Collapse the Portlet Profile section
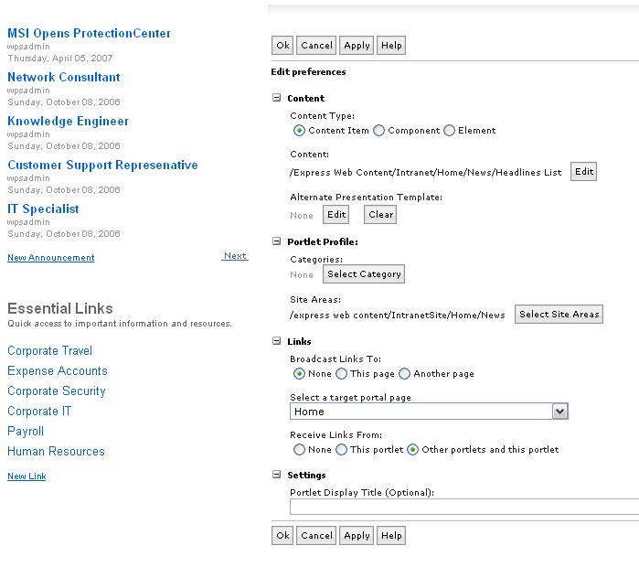This screenshot has width=639, height=567. pos(276,241)
